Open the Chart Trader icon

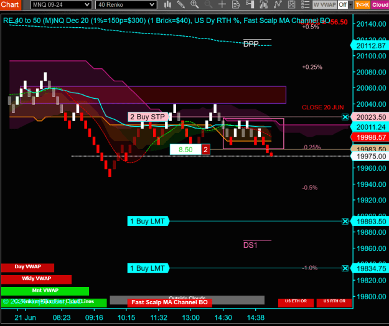250,4
